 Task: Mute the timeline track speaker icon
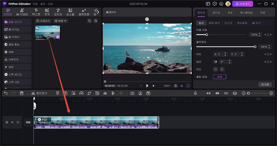(x=18, y=122)
